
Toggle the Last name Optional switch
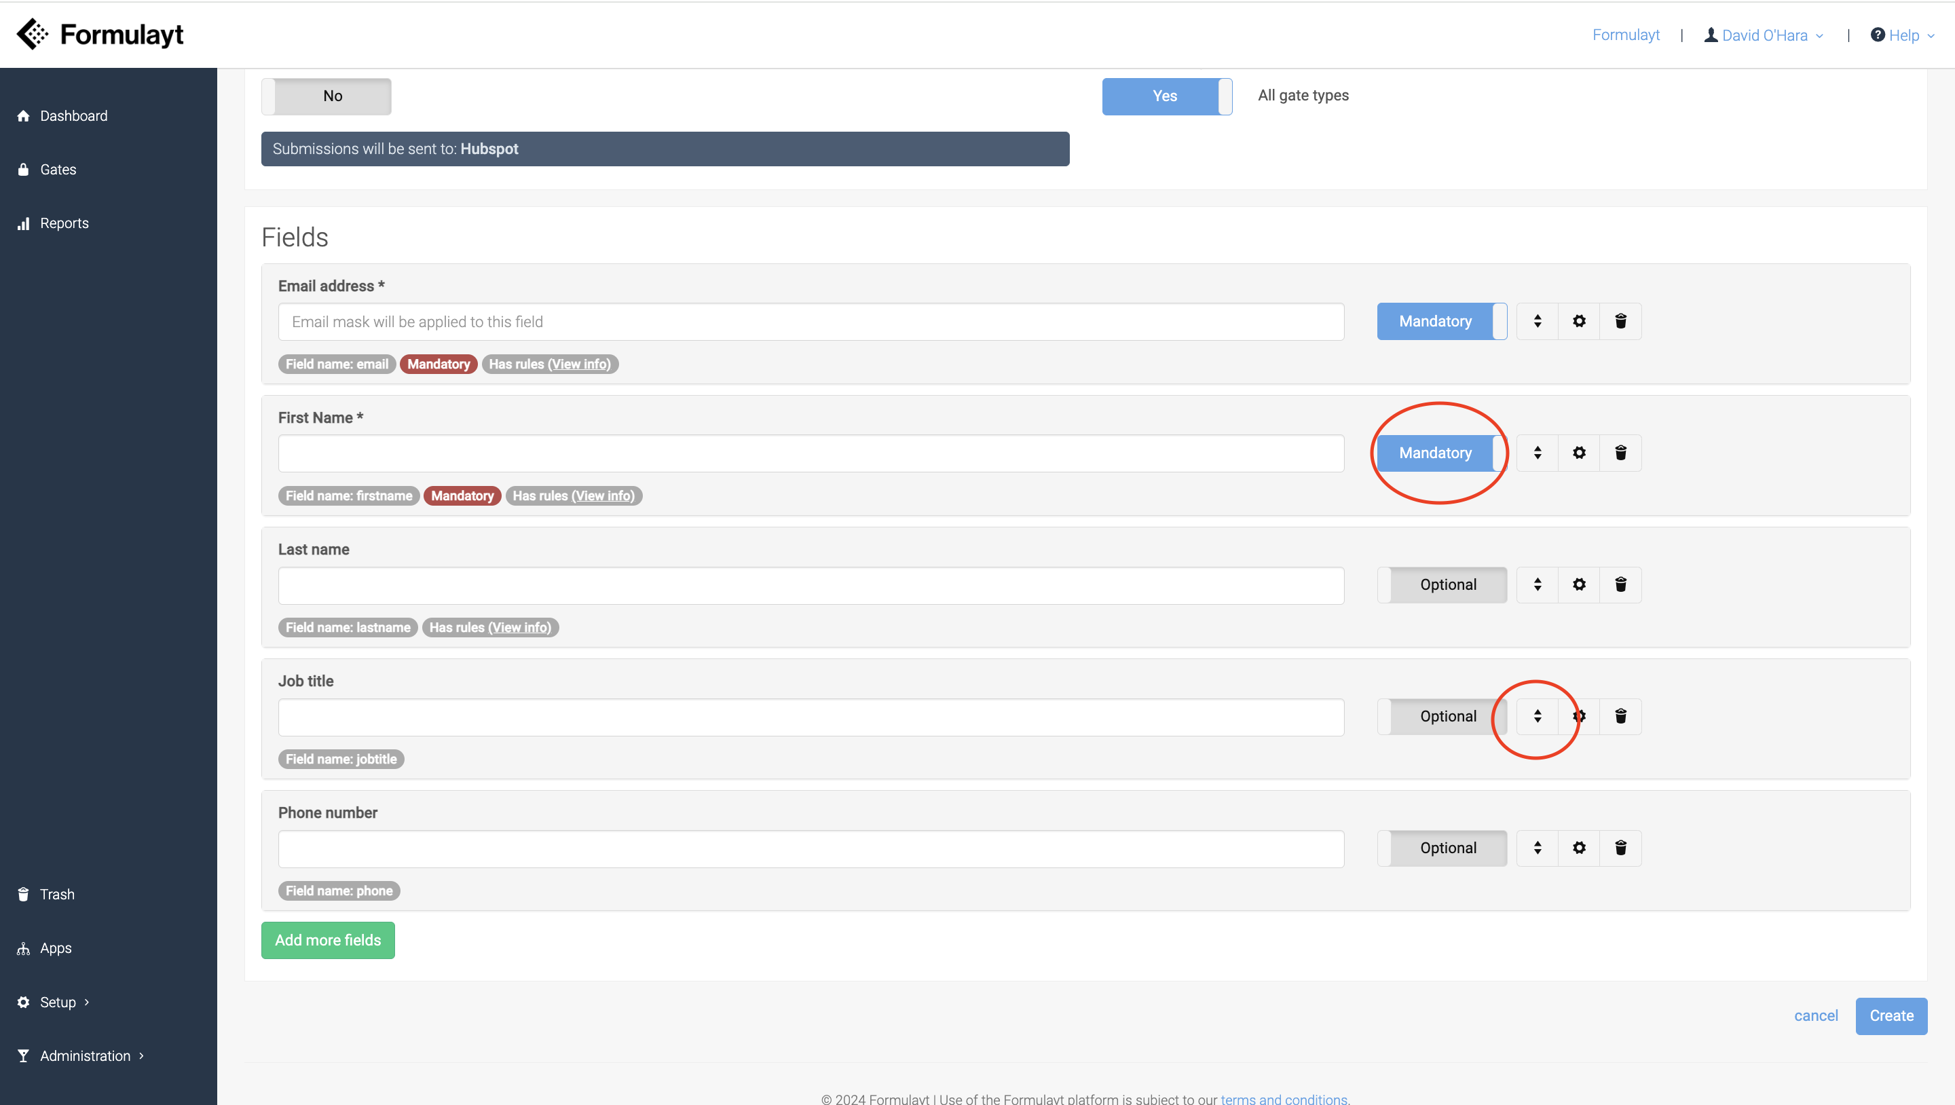click(x=1441, y=584)
